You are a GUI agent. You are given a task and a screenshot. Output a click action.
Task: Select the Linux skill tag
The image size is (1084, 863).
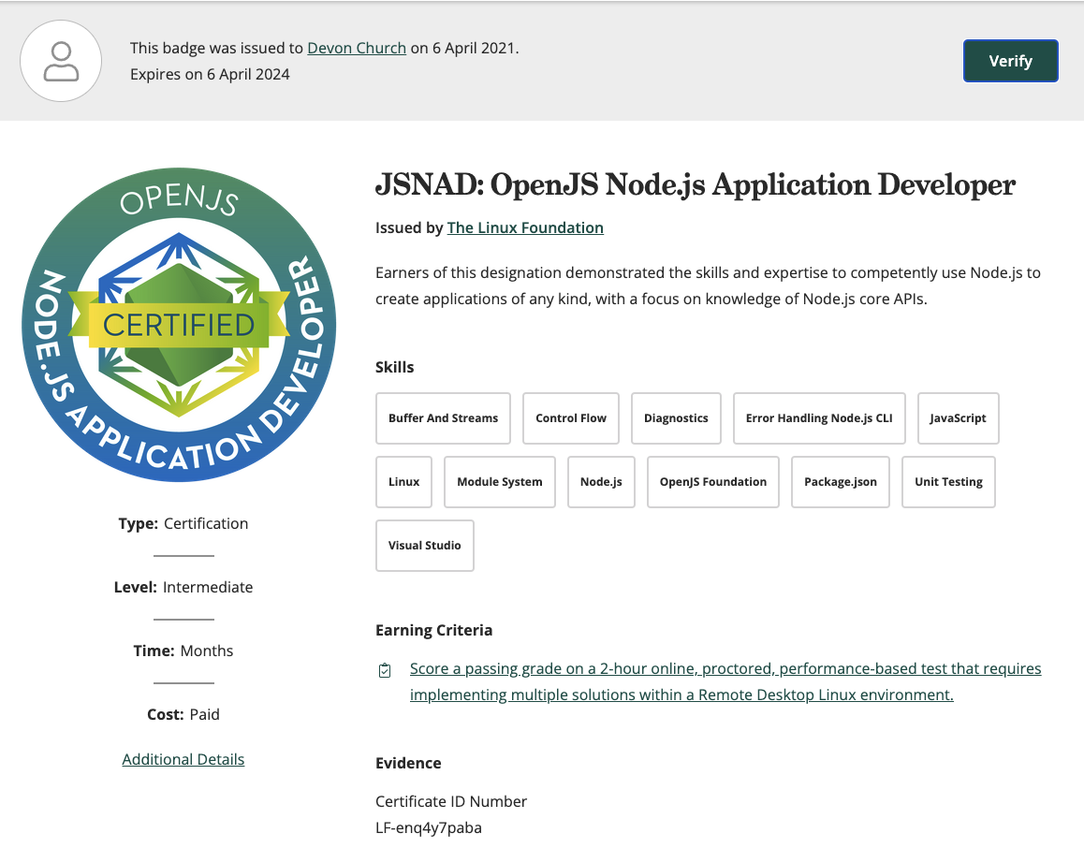[403, 481]
